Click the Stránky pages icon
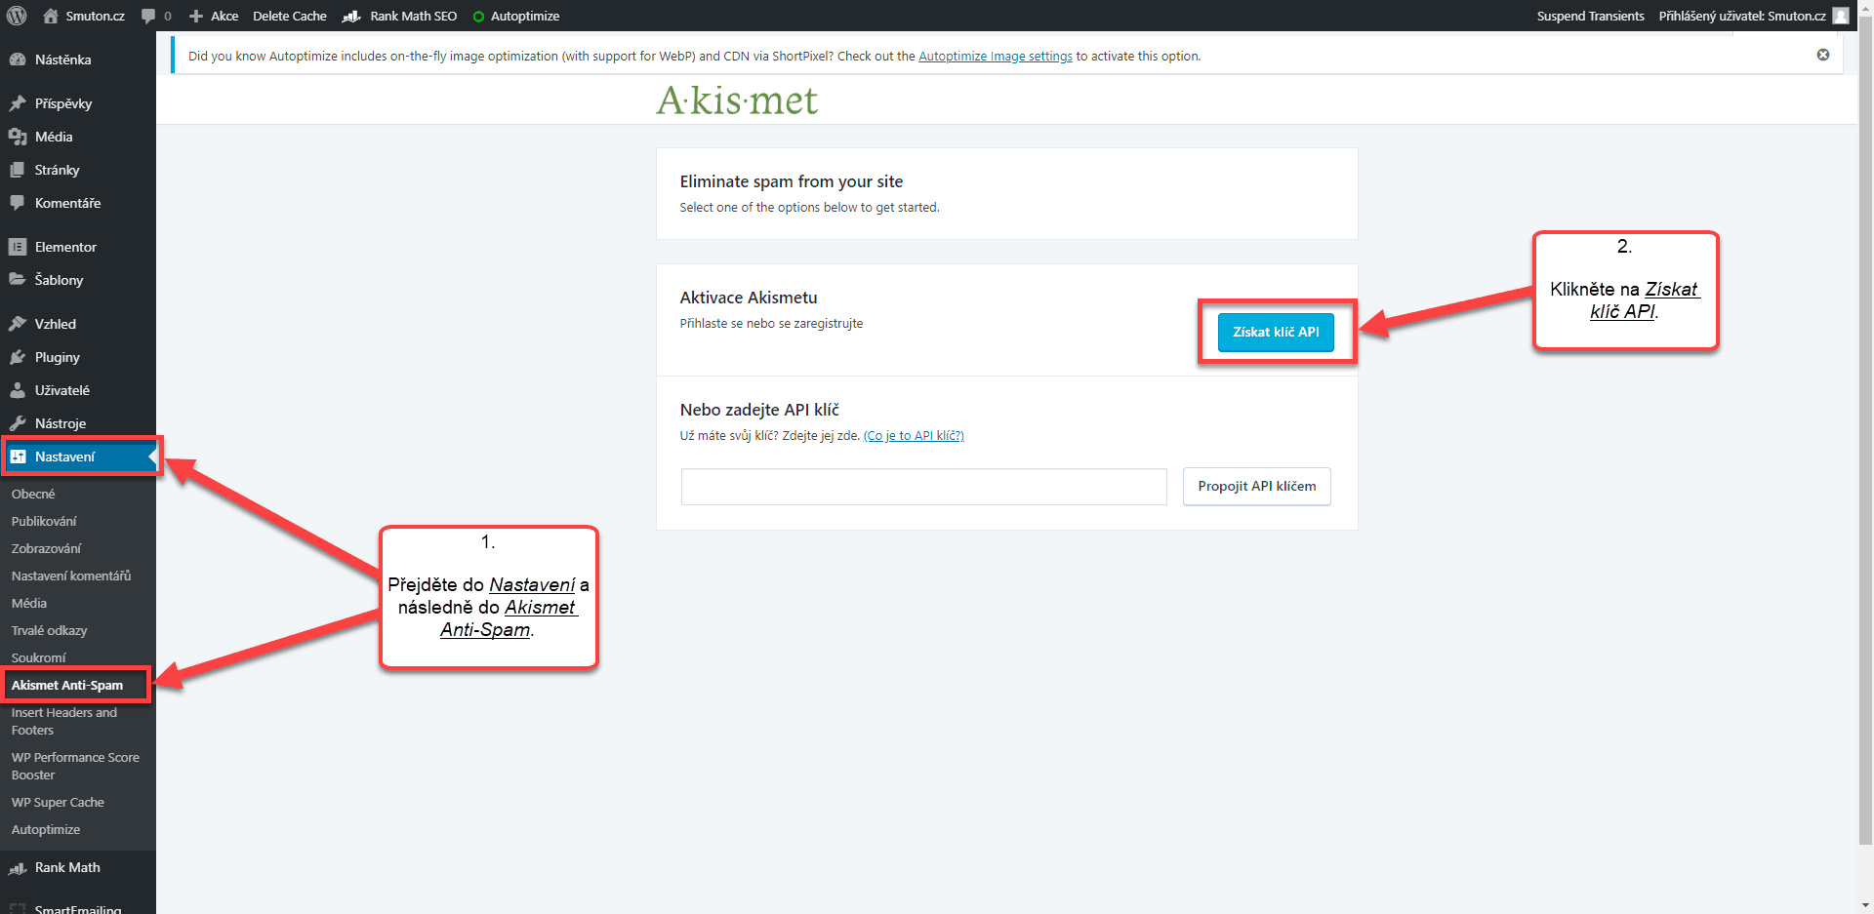Screen dimensions: 1874x914 tap(18, 170)
